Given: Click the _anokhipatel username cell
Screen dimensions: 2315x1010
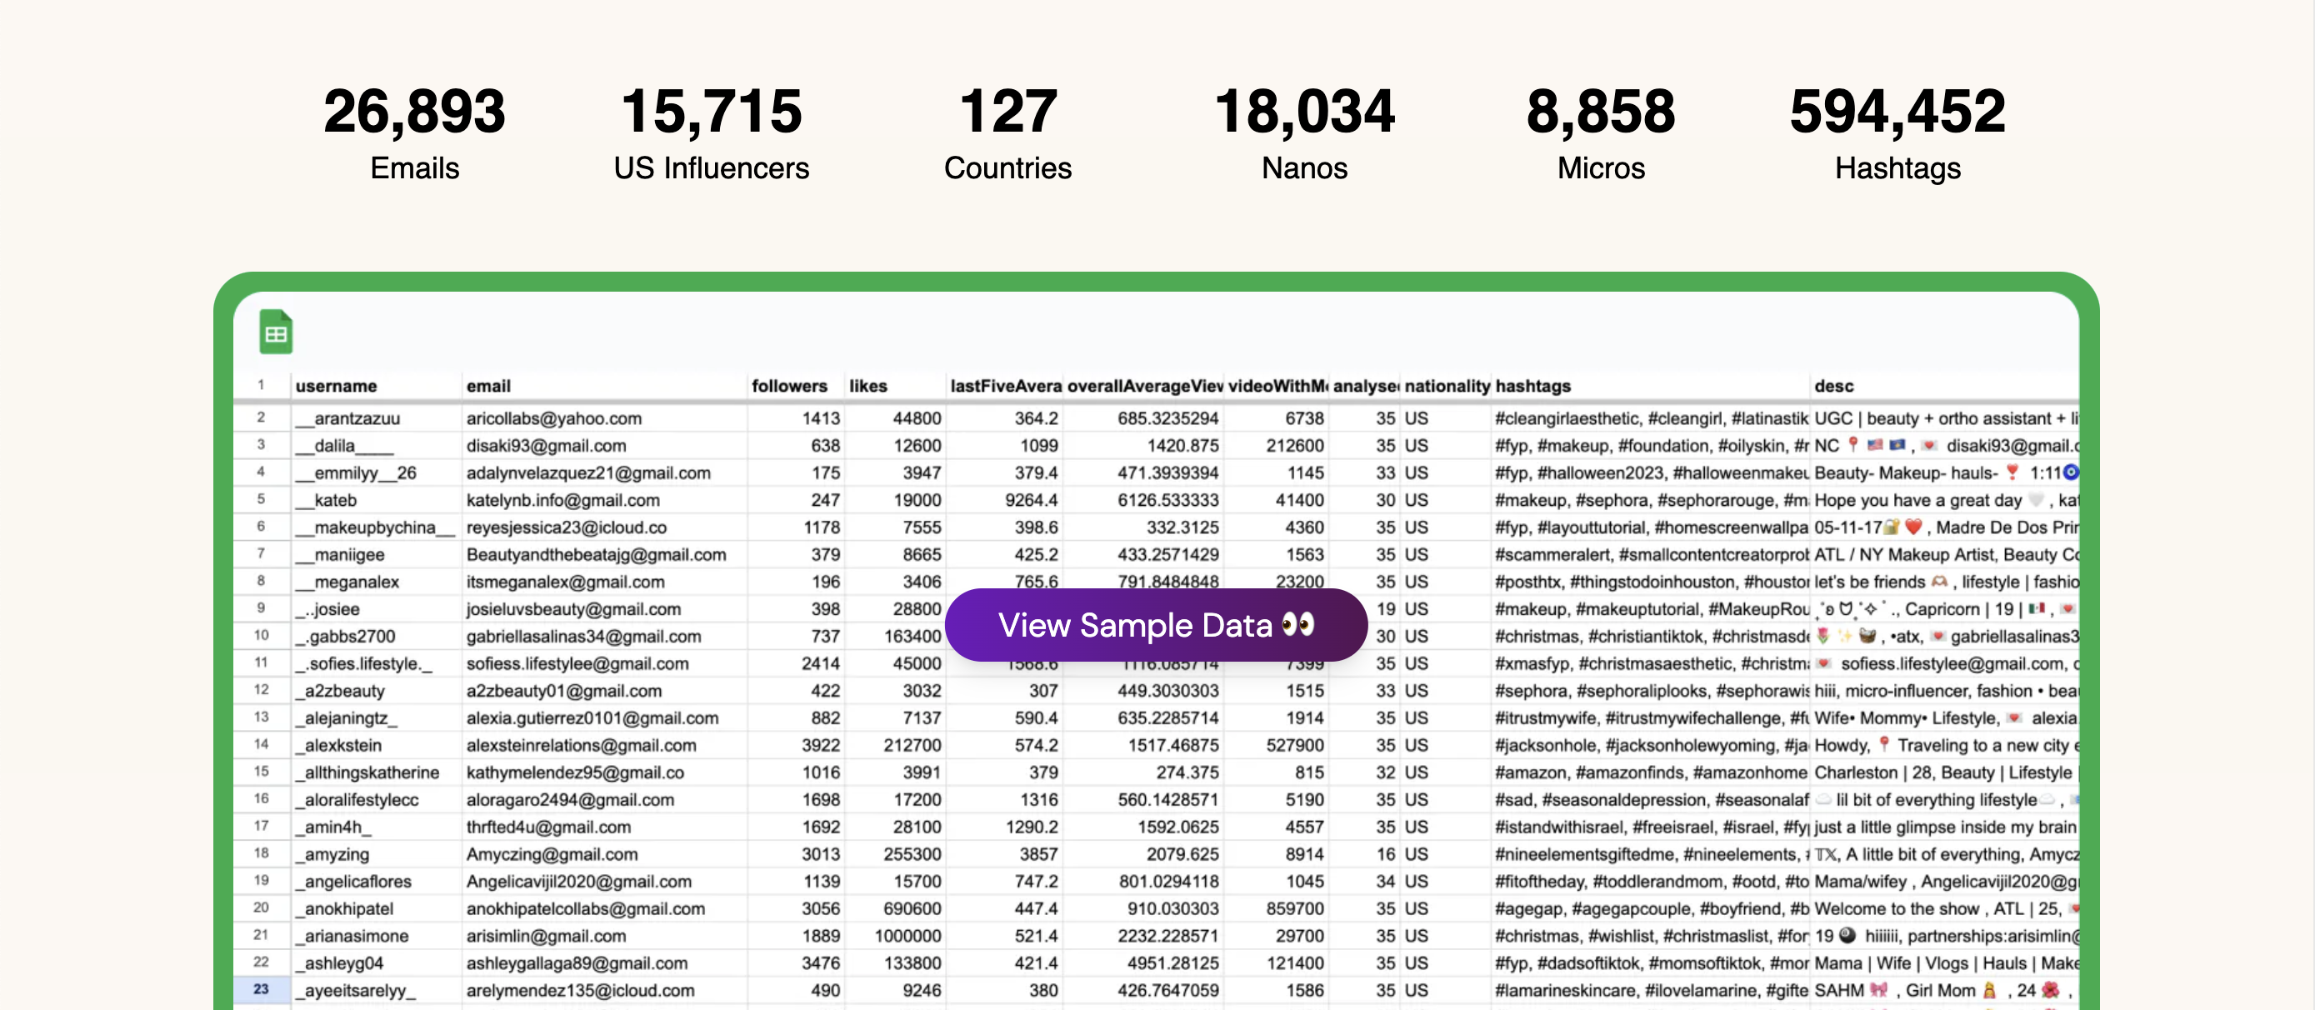Looking at the screenshot, I should pos(348,908).
